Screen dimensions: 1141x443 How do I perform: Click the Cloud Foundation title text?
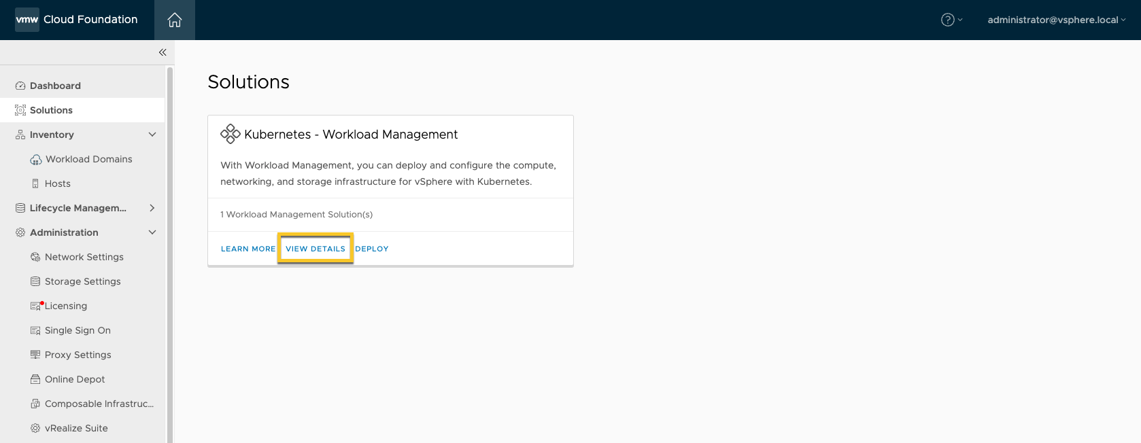click(90, 20)
